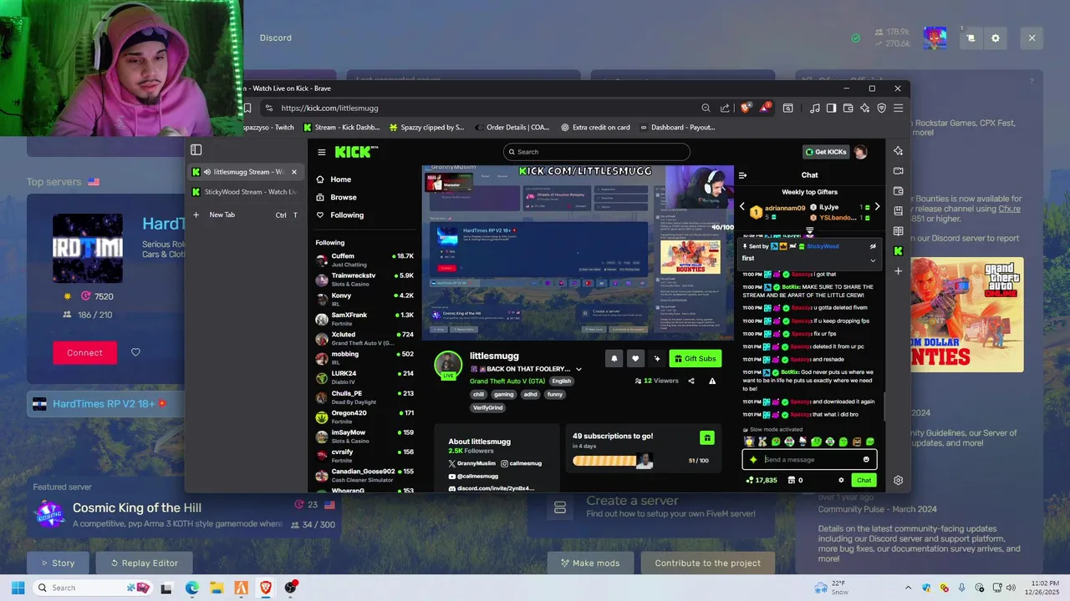This screenshot has width=1070, height=601.
Task: Click the sparkle icon next to Gift Subs
Action: pyautogui.click(x=657, y=358)
